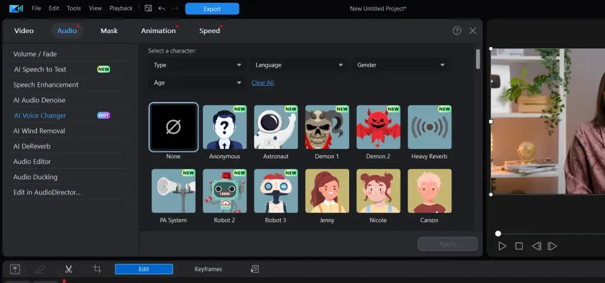This screenshot has width=605, height=283.
Task: Switch to the Speed tab
Action: (210, 31)
